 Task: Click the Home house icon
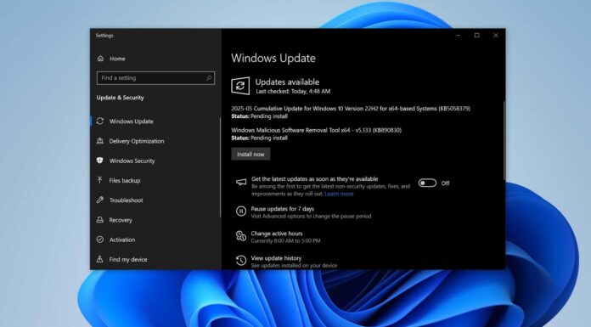pos(100,59)
